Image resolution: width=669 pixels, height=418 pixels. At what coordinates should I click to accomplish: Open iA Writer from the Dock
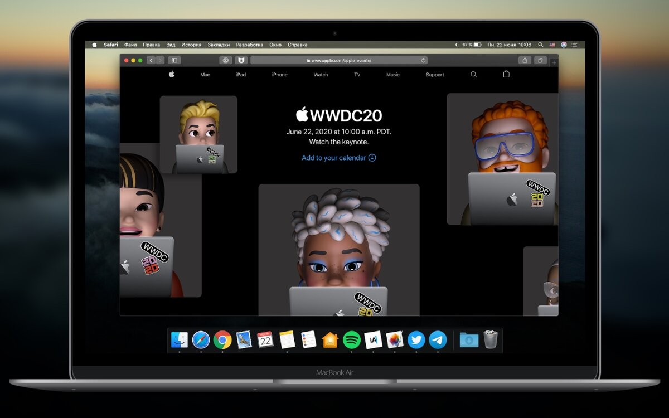click(x=373, y=339)
